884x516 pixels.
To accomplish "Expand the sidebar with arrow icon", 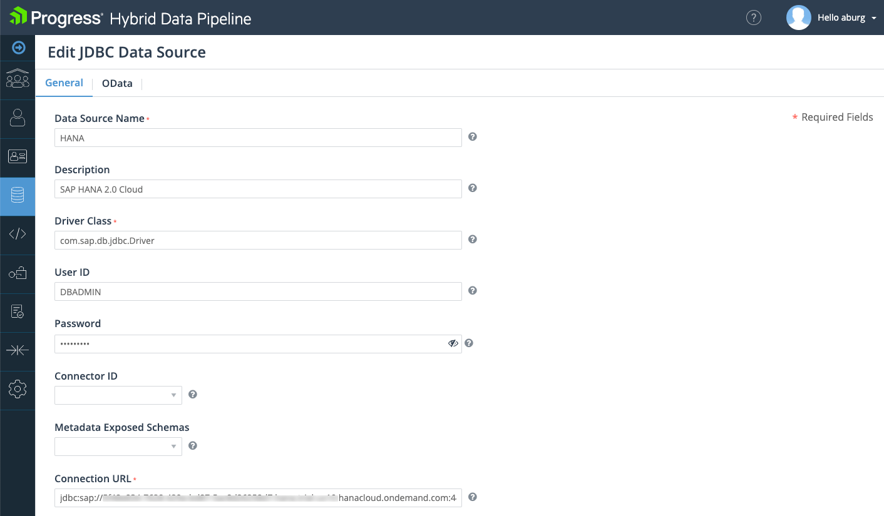I will [x=19, y=48].
